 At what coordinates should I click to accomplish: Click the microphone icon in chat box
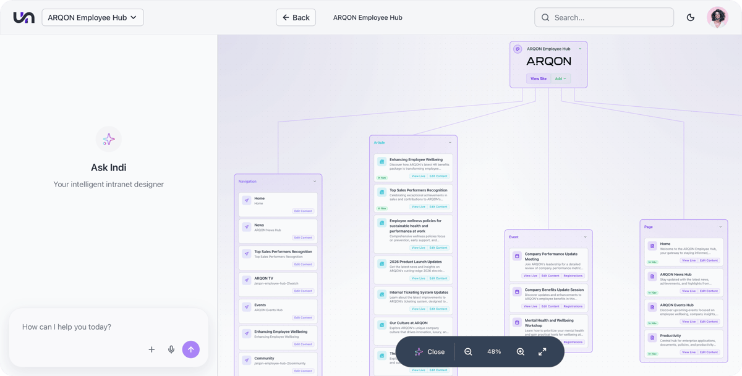171,349
